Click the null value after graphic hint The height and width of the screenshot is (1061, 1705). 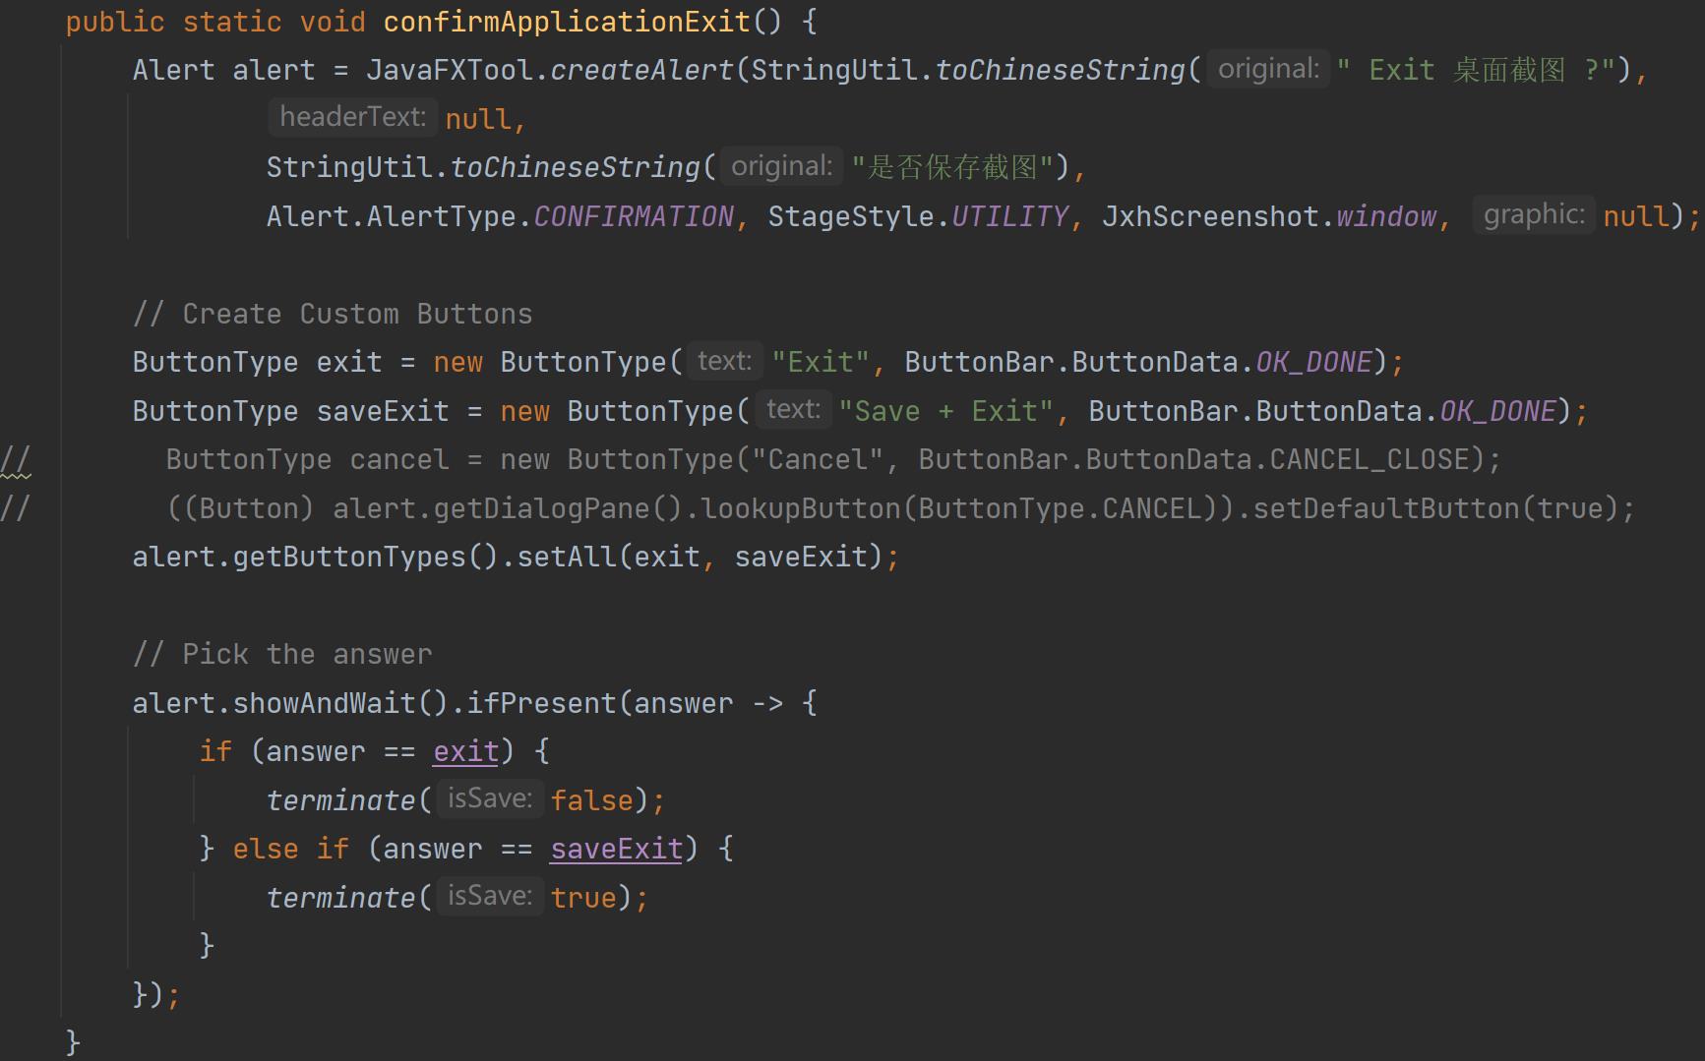pos(1636,216)
